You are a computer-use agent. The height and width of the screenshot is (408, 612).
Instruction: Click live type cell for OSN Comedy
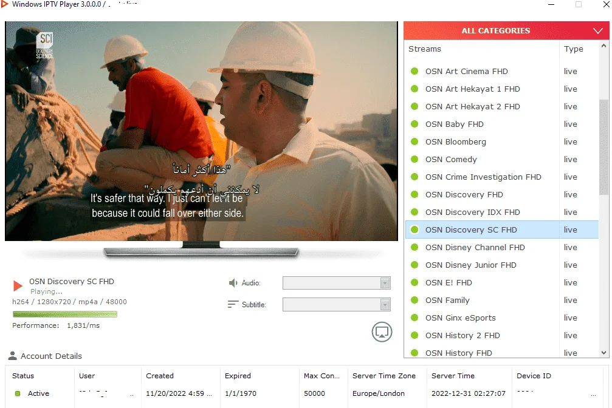570,159
